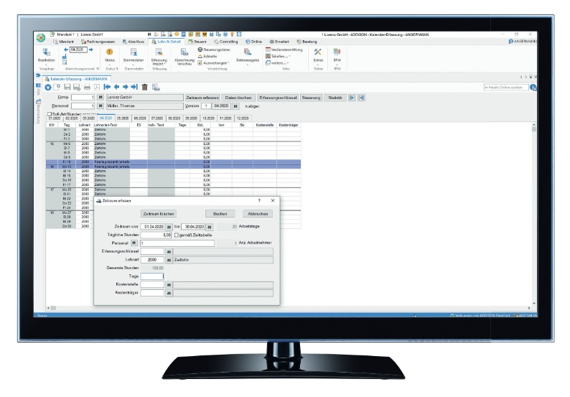
Task: Click the red trash delete icon
Action: [x=144, y=87]
